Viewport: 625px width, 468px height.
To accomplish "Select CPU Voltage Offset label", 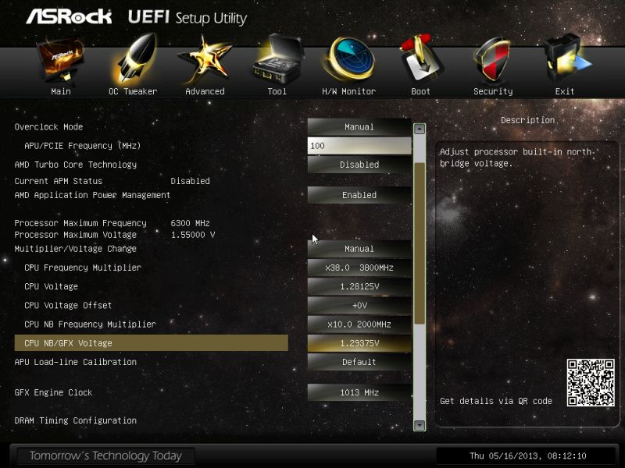I will coord(68,305).
